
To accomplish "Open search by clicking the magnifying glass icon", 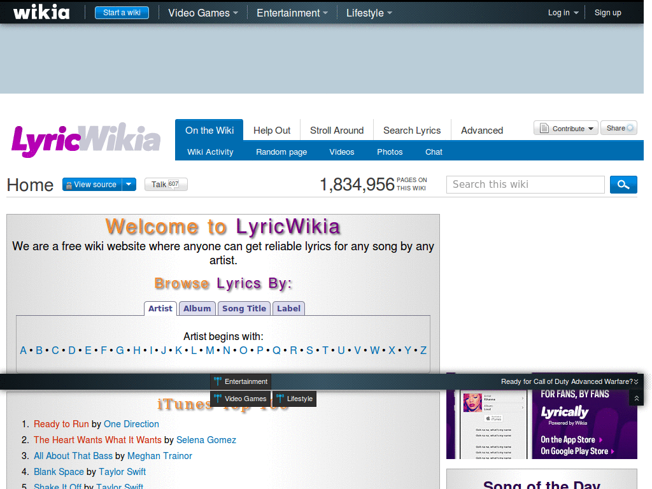I will click(x=623, y=184).
